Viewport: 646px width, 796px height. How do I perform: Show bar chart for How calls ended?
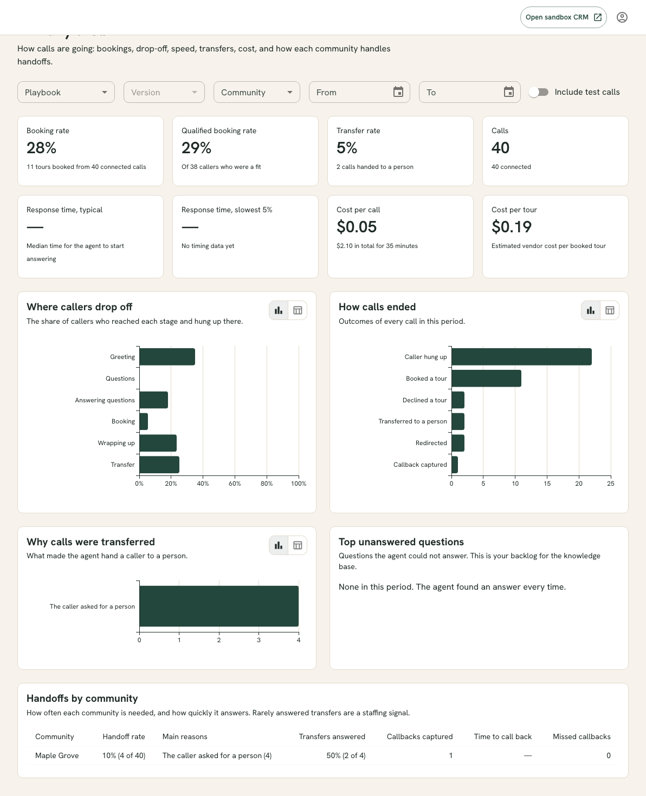click(x=591, y=310)
